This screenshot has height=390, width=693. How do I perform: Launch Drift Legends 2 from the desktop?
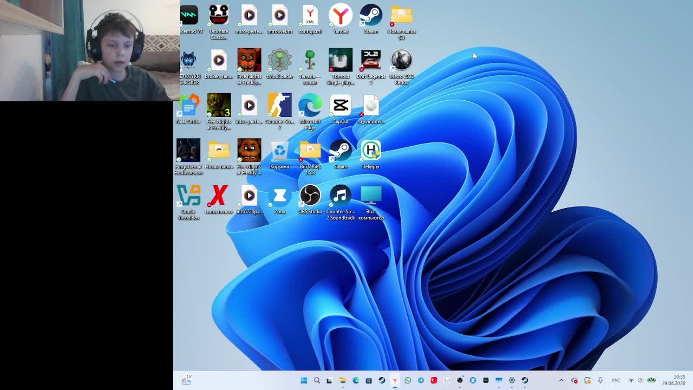[x=371, y=67]
